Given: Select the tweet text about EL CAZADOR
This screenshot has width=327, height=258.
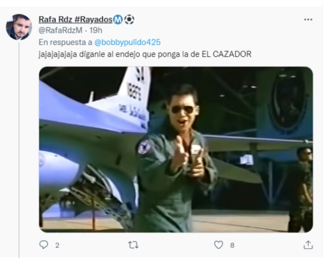Looking at the screenshot, I should click(x=145, y=55).
